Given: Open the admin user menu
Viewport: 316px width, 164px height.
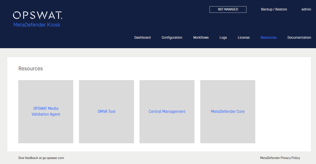Looking at the screenshot, I should tap(306, 9).
